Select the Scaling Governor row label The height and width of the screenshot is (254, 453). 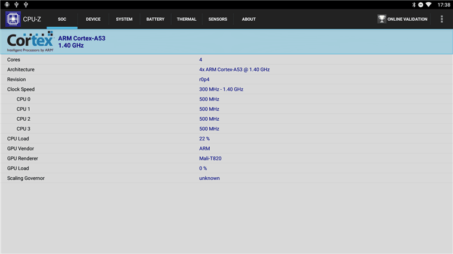pos(26,178)
